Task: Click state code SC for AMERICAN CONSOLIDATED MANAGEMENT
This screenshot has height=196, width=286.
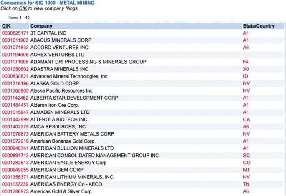Action: (x=246, y=156)
